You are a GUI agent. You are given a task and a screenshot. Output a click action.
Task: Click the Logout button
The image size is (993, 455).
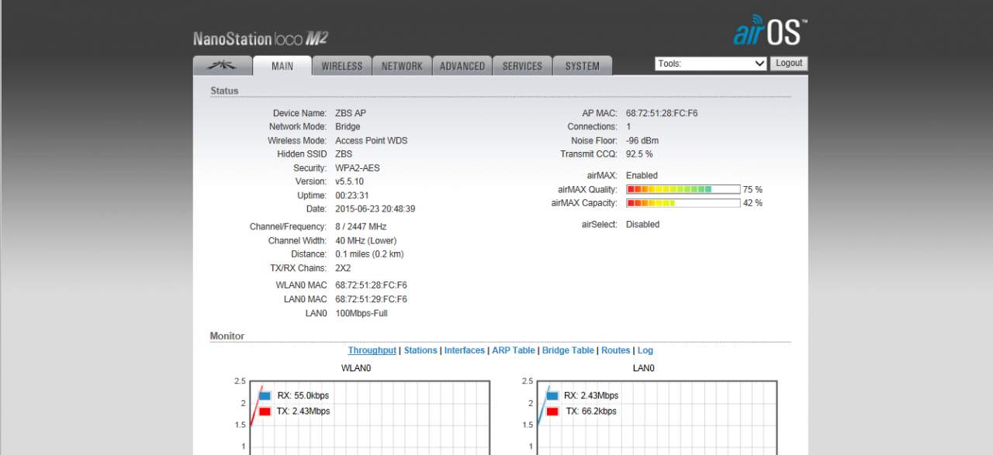(789, 64)
